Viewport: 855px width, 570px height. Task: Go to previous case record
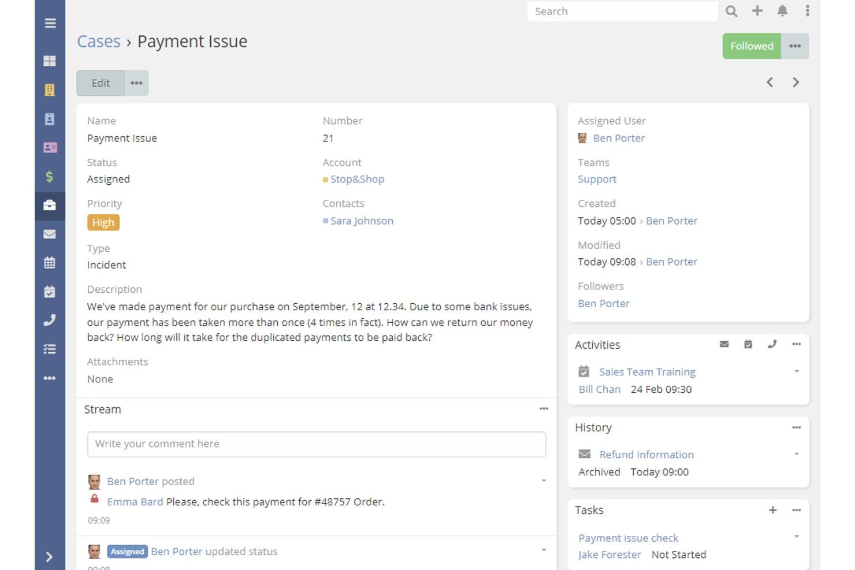(x=769, y=83)
